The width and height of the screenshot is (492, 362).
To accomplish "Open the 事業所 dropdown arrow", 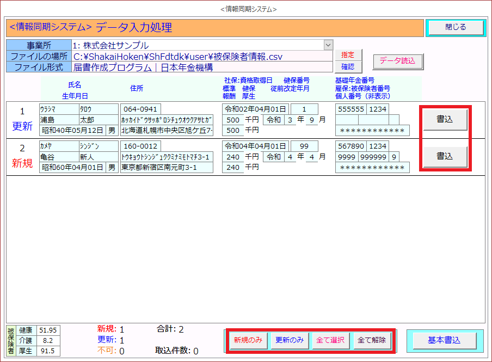I will coord(328,45).
